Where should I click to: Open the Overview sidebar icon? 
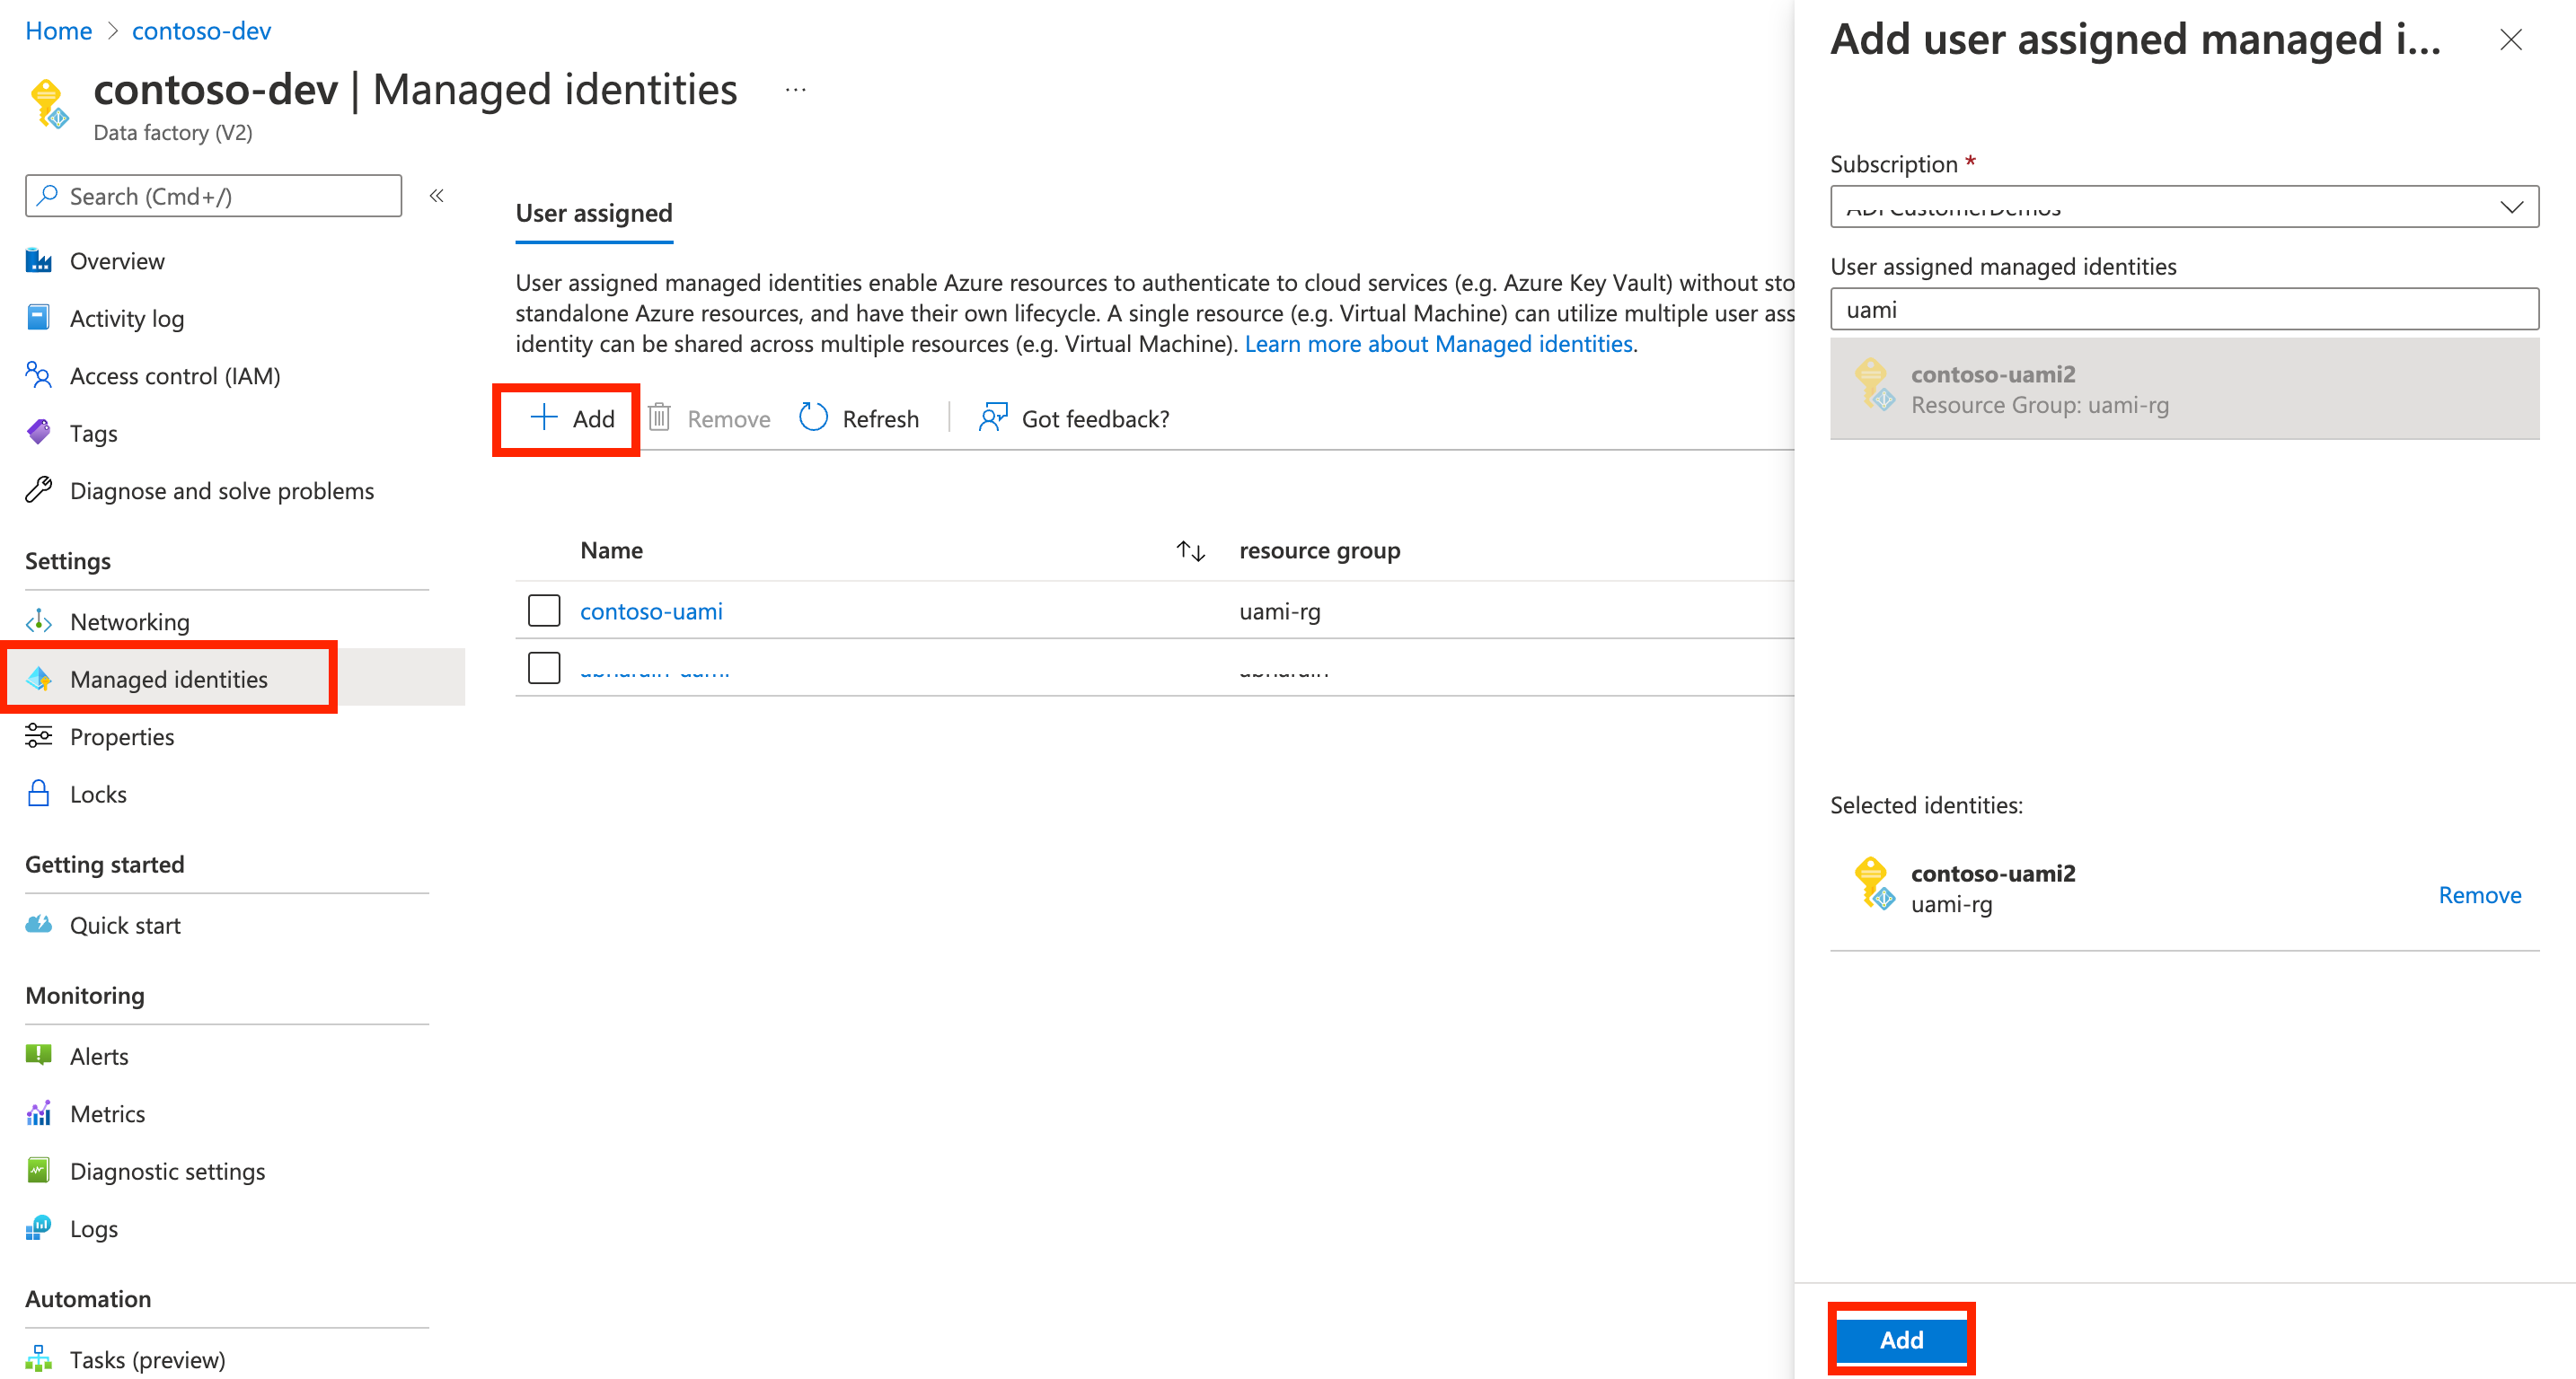pyautogui.click(x=39, y=261)
